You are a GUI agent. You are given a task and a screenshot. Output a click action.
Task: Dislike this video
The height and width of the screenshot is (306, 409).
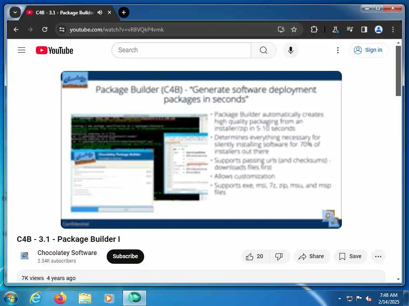pos(279,257)
